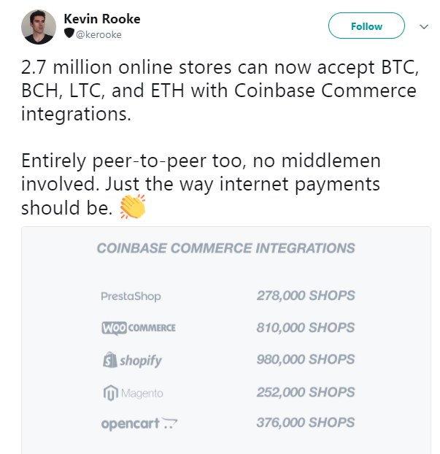440x454 pixels.
Task: Click the black shield badge beside @kerooke
Action: [69, 33]
